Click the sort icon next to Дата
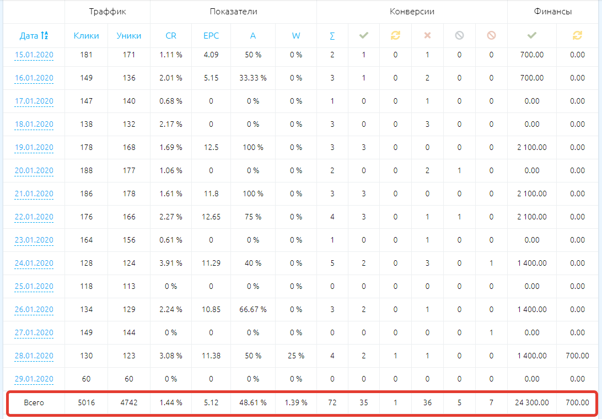 pyautogui.click(x=45, y=36)
